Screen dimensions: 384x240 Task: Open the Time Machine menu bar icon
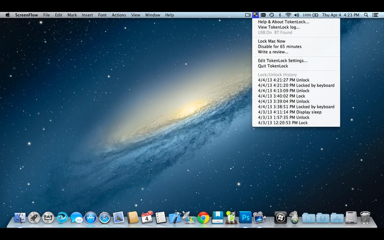272,15
